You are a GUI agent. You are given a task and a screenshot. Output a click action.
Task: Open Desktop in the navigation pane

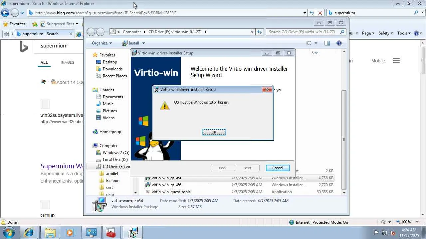(110, 62)
